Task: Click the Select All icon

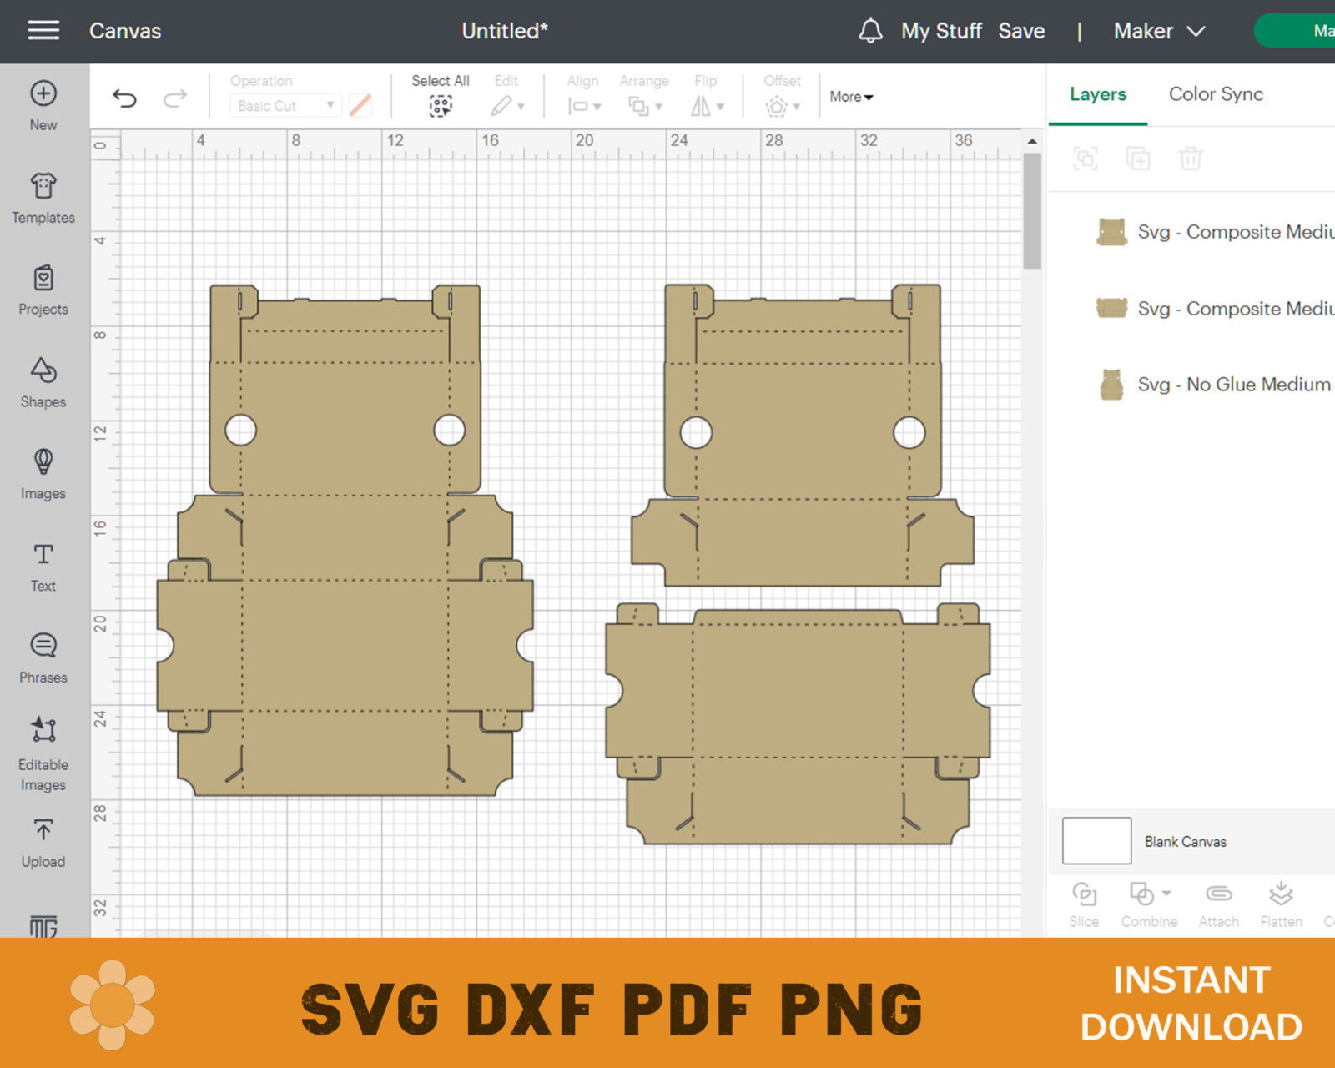Action: point(441,106)
